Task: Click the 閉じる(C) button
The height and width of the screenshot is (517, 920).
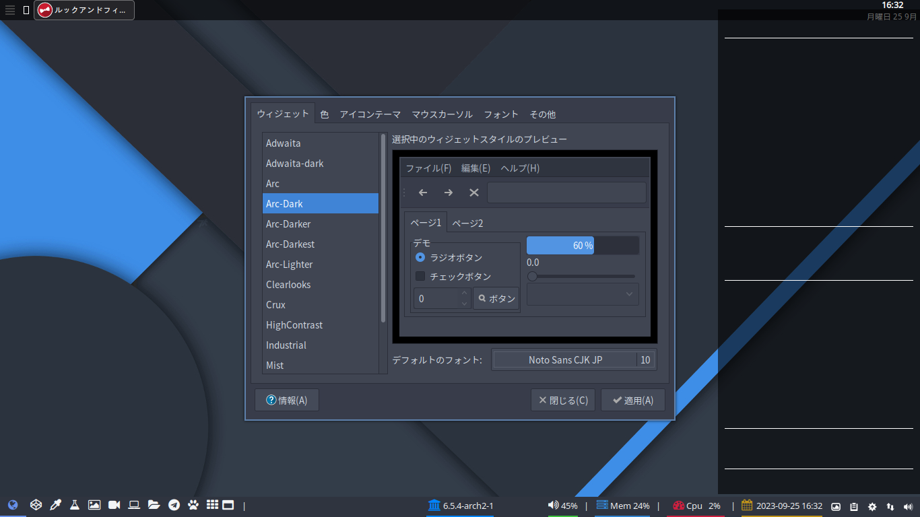Action: coord(563,400)
